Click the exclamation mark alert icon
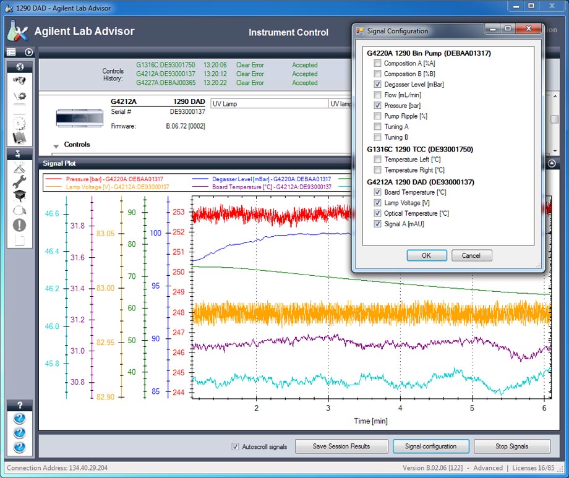Screen dimensions: 569x478 tap(19, 224)
